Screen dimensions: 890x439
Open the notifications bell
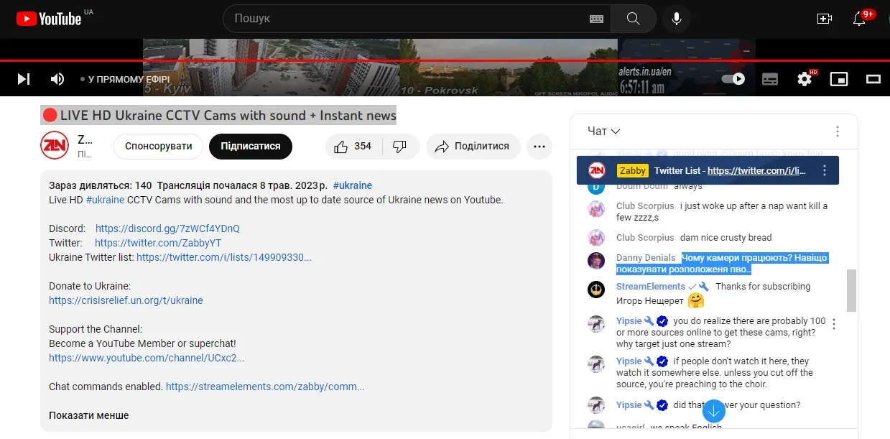859,19
